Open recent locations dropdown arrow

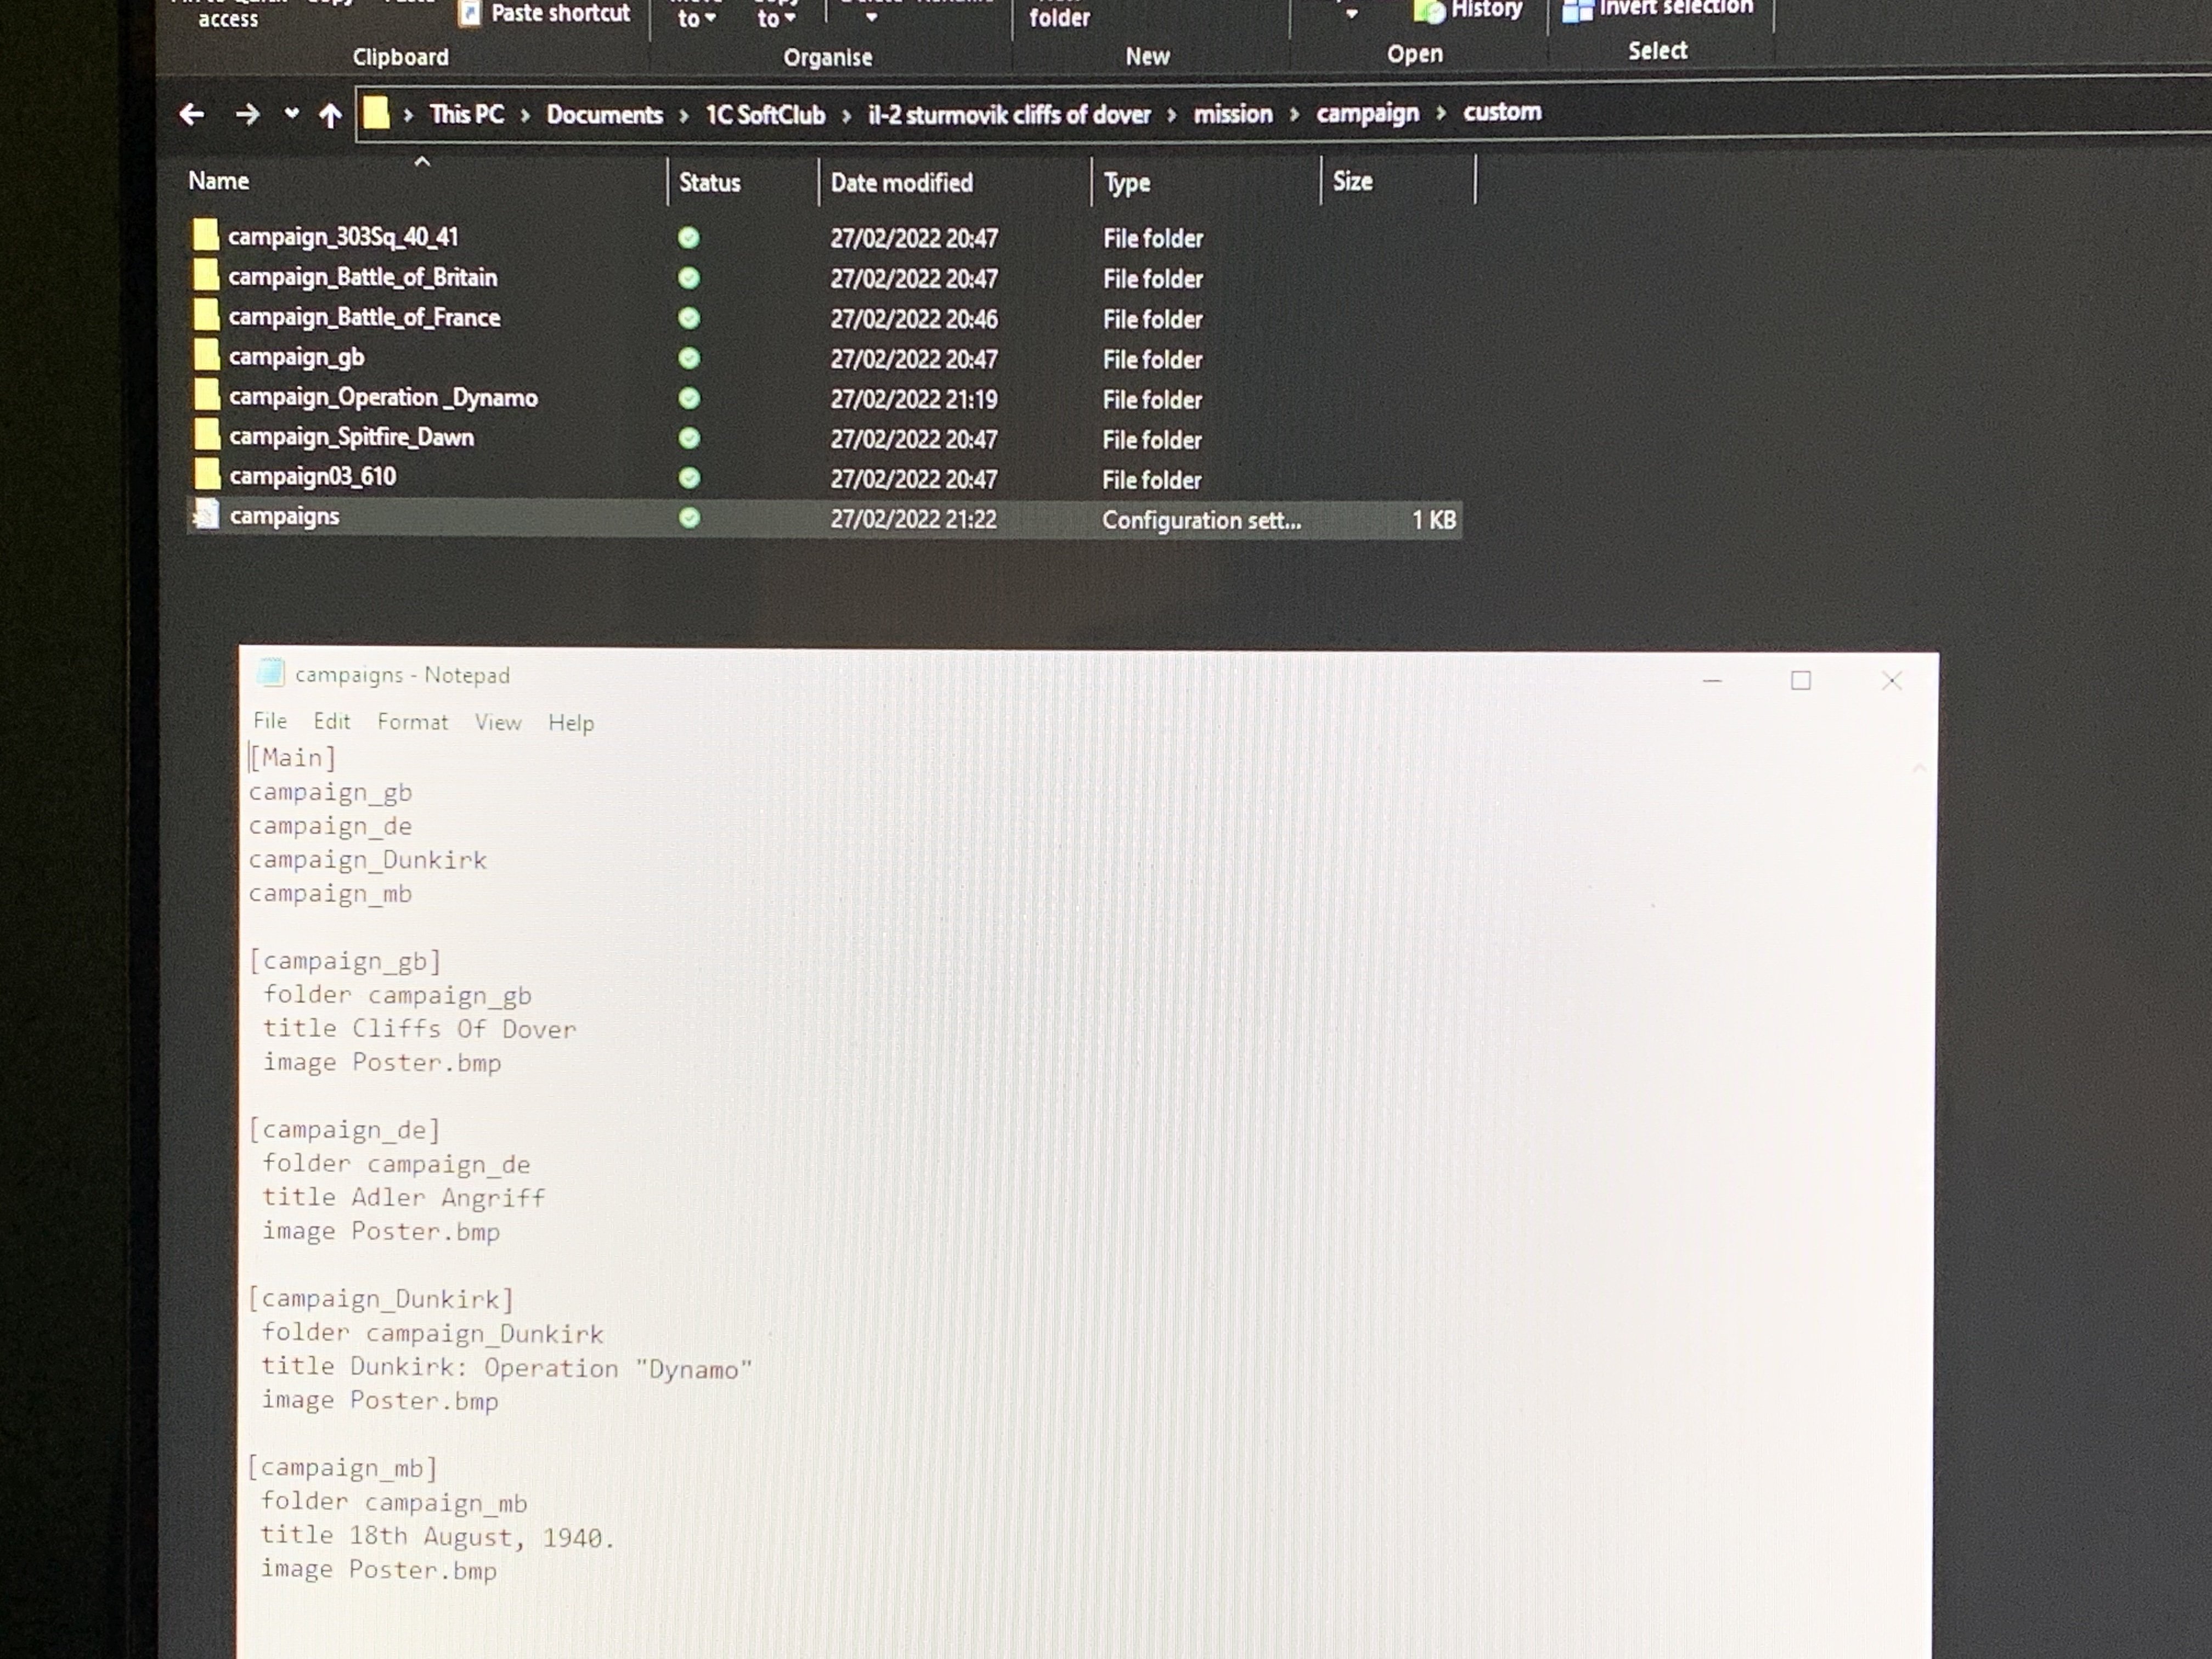point(291,114)
